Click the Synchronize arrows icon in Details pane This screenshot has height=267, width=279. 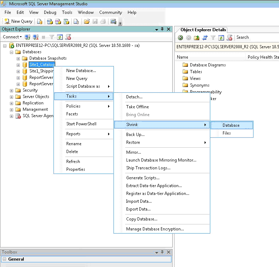pos(205,37)
